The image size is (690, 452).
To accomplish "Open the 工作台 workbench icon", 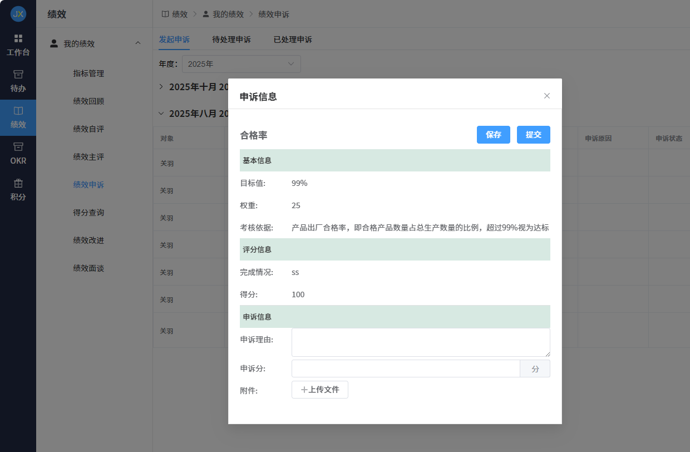I will point(18,38).
